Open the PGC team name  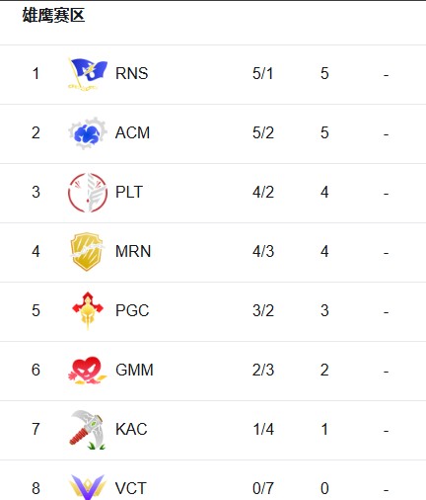pyautogui.click(x=132, y=310)
